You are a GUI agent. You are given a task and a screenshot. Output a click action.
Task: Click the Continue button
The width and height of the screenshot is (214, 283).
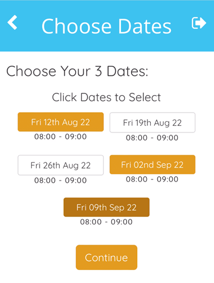[107, 258]
